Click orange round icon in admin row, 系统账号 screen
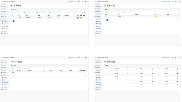Viewport: 182px width, 102px height. click(81, 18)
